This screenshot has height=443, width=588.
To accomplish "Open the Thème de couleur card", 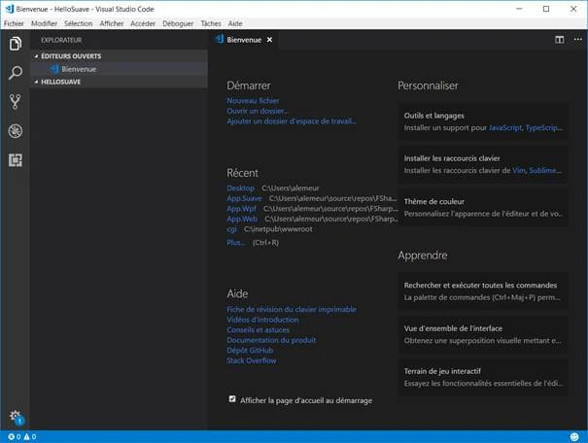I will tap(483, 207).
